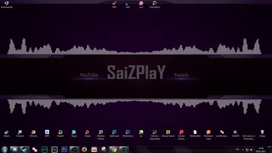Screen dimensions: 272x153
Task: Launch the Restream Chat desktop shortcut
Action: pos(208,135)
